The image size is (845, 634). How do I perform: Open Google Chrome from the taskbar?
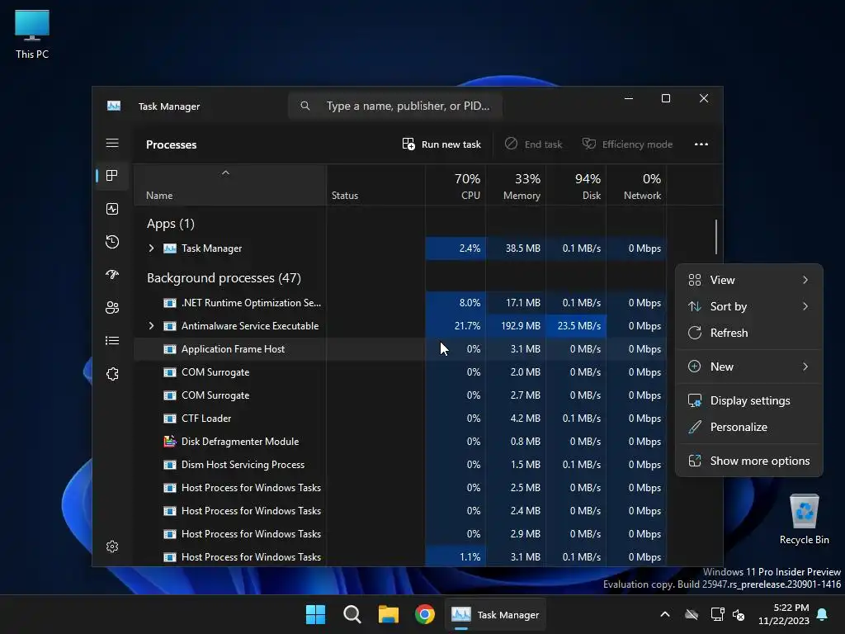(425, 614)
